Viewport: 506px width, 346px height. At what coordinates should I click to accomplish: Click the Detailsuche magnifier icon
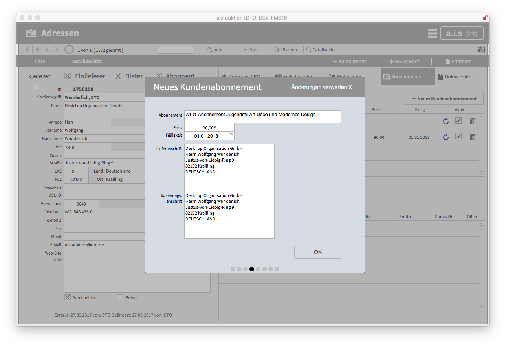coord(309,50)
